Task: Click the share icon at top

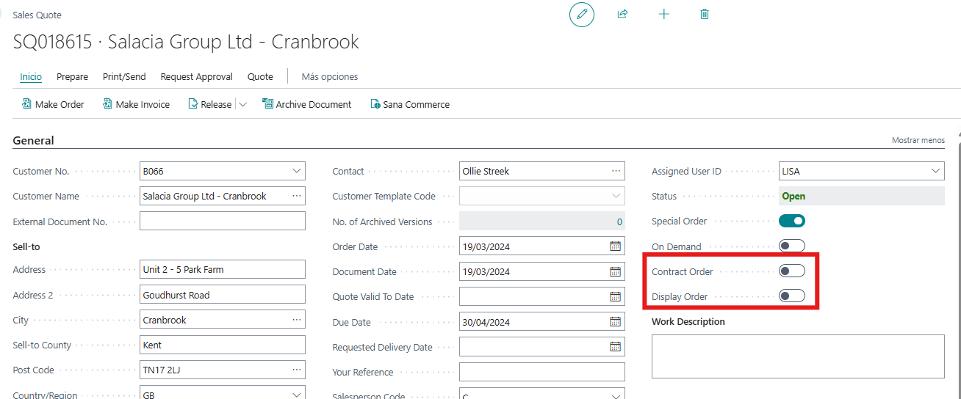Action: coord(622,14)
